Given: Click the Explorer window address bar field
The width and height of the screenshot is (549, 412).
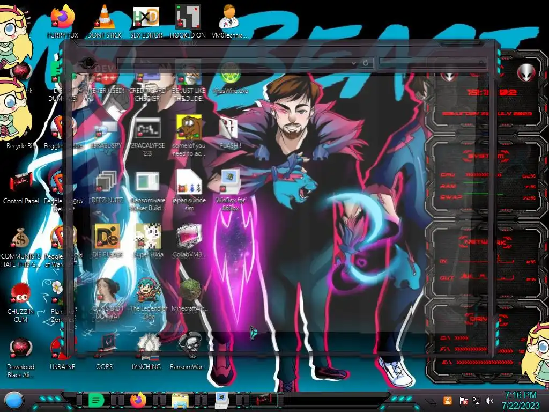Looking at the screenshot, I should point(234,63).
